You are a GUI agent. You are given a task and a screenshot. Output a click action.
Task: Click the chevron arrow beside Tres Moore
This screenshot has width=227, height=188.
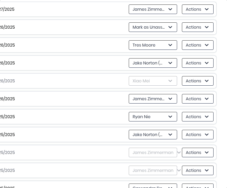pos(170,45)
